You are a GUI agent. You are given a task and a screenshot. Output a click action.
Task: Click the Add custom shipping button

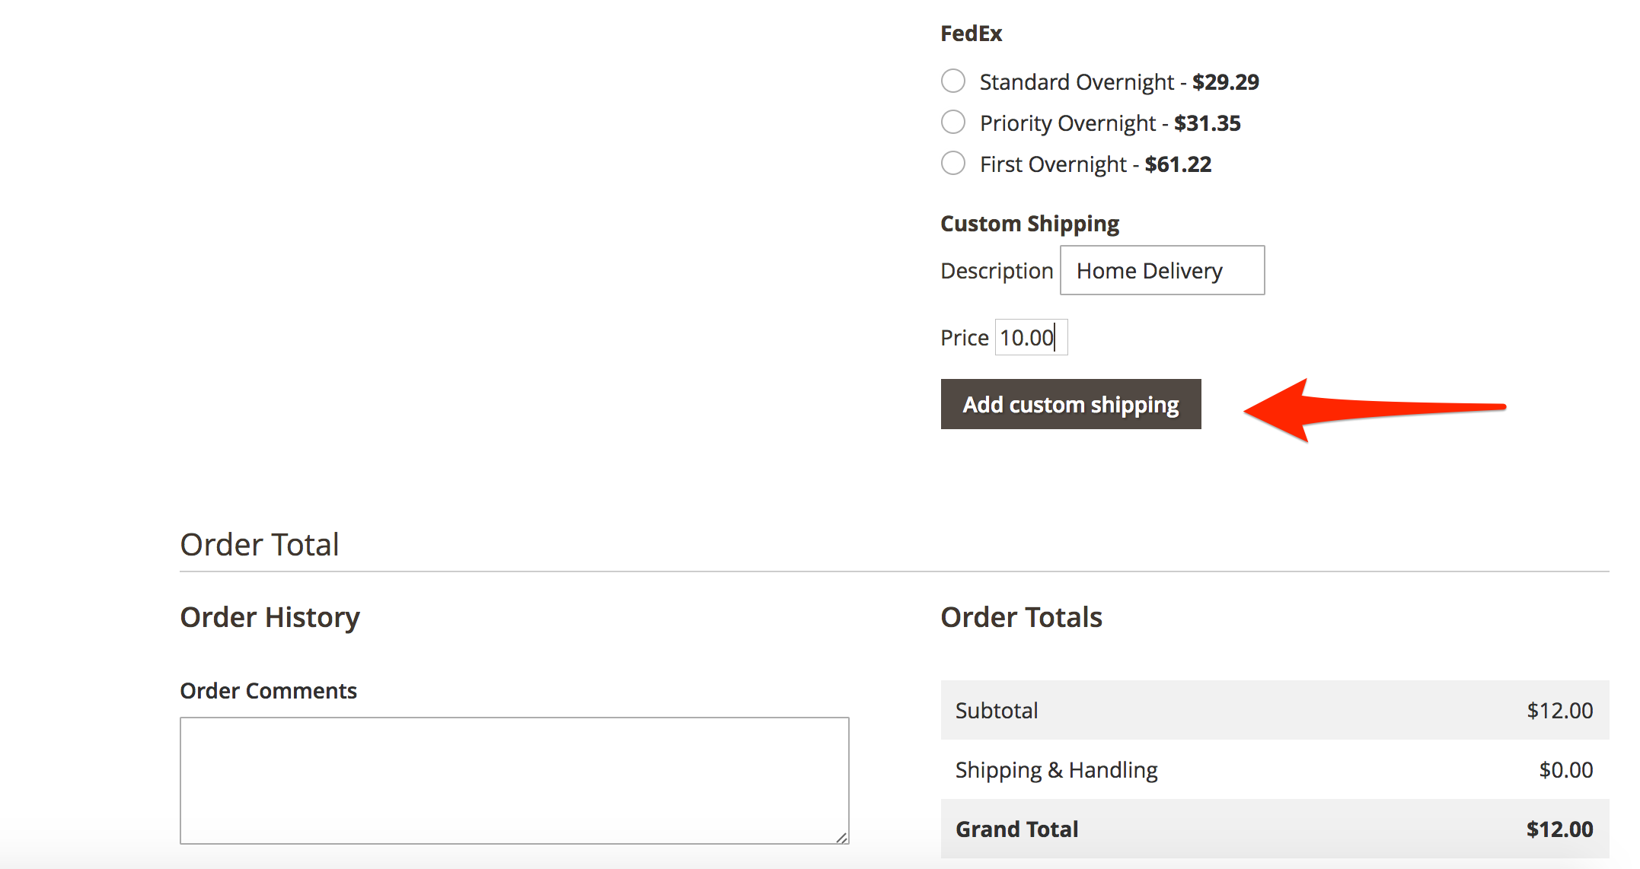tap(1070, 404)
